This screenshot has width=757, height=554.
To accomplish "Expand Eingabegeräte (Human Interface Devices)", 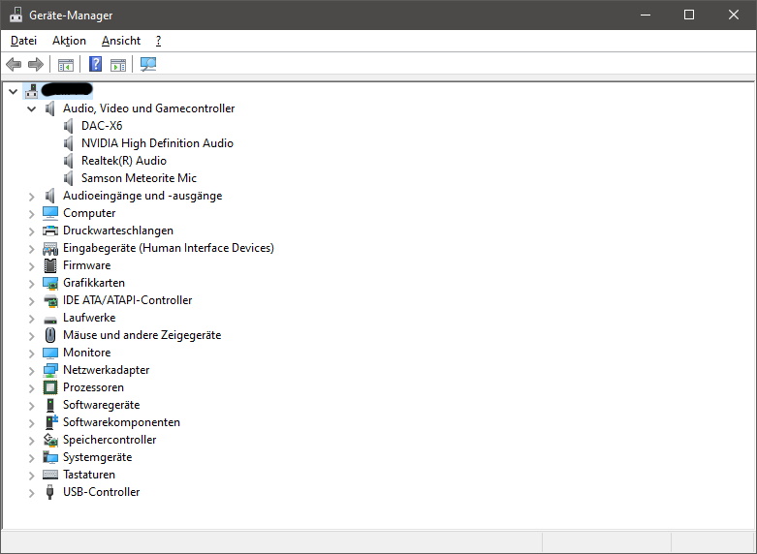I will (31, 249).
